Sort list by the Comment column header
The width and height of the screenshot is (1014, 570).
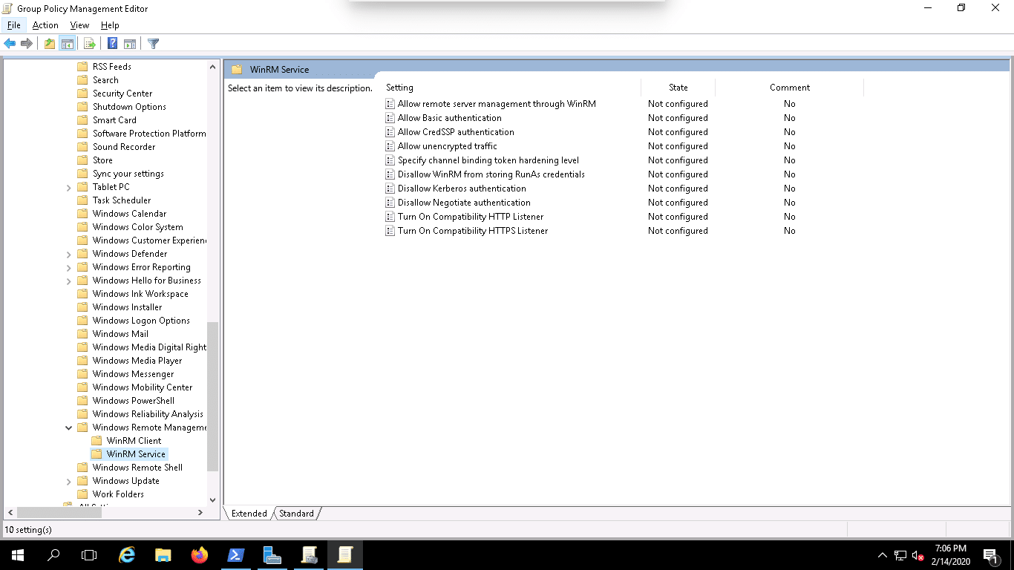(790, 88)
